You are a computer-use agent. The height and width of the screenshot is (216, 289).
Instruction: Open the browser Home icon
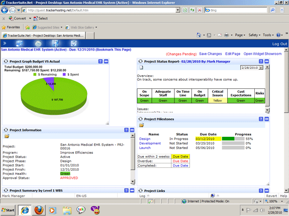tap(199, 35)
